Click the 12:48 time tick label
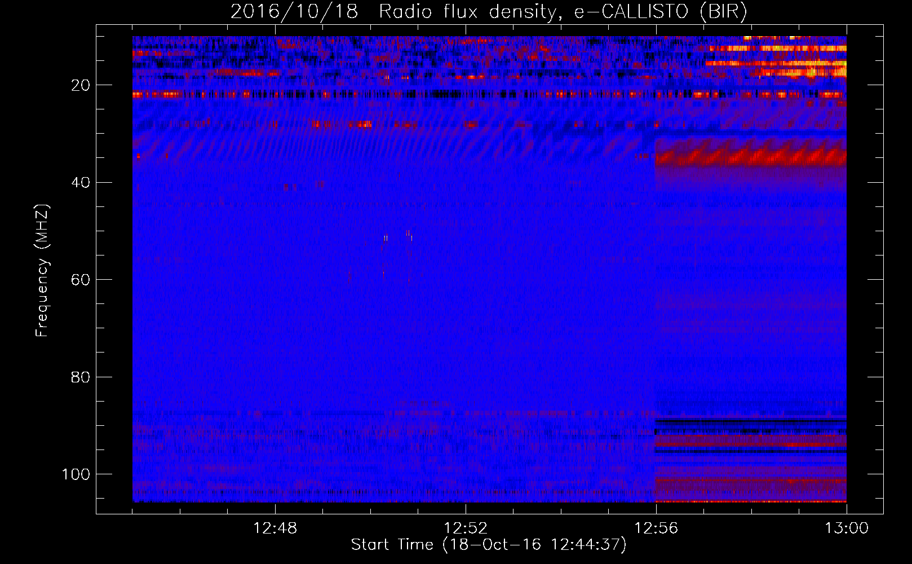The width and height of the screenshot is (912, 564). 275,528
